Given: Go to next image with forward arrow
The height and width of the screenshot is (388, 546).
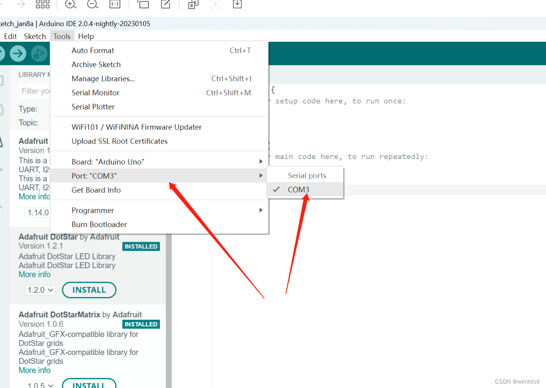Looking at the screenshot, I should coord(21,4).
